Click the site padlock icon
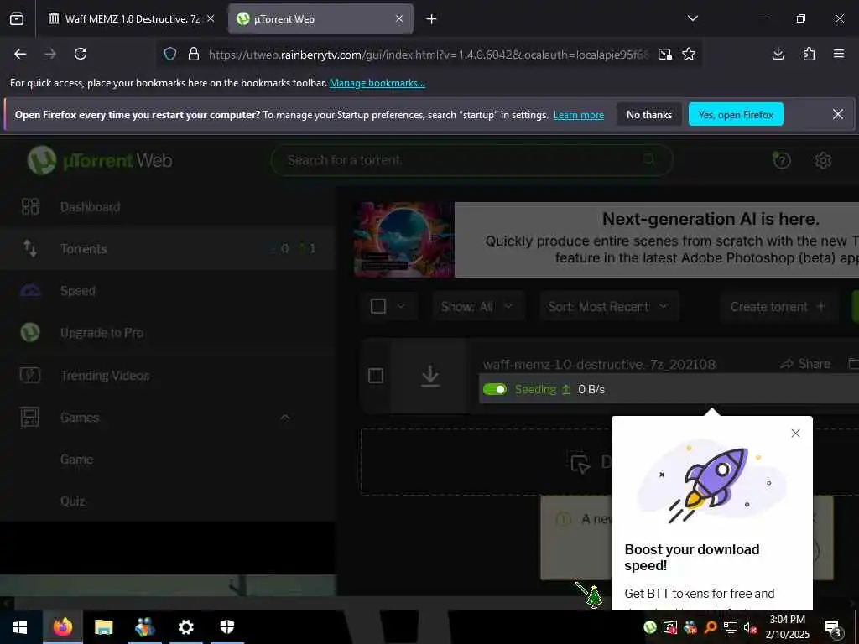859x644 pixels. pyautogui.click(x=194, y=55)
